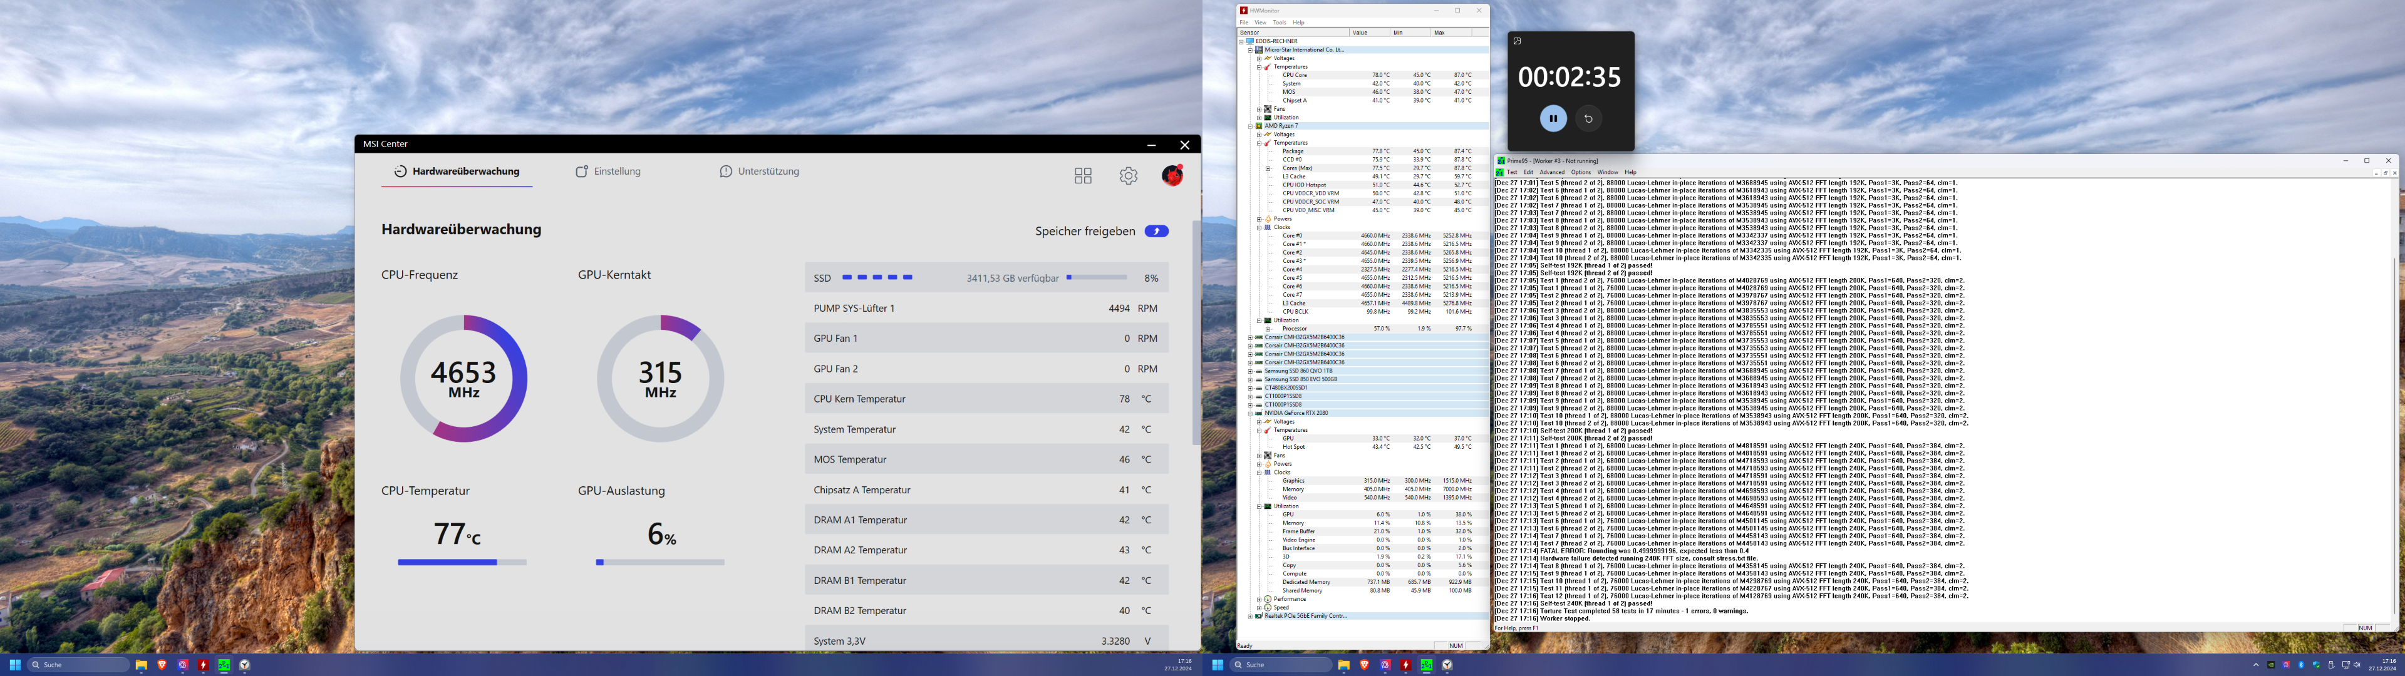Open MSI Center settings gear icon

1128,175
